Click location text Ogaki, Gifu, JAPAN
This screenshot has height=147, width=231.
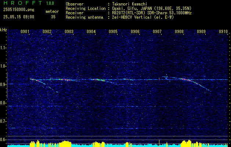pyautogui.click(x=132, y=8)
